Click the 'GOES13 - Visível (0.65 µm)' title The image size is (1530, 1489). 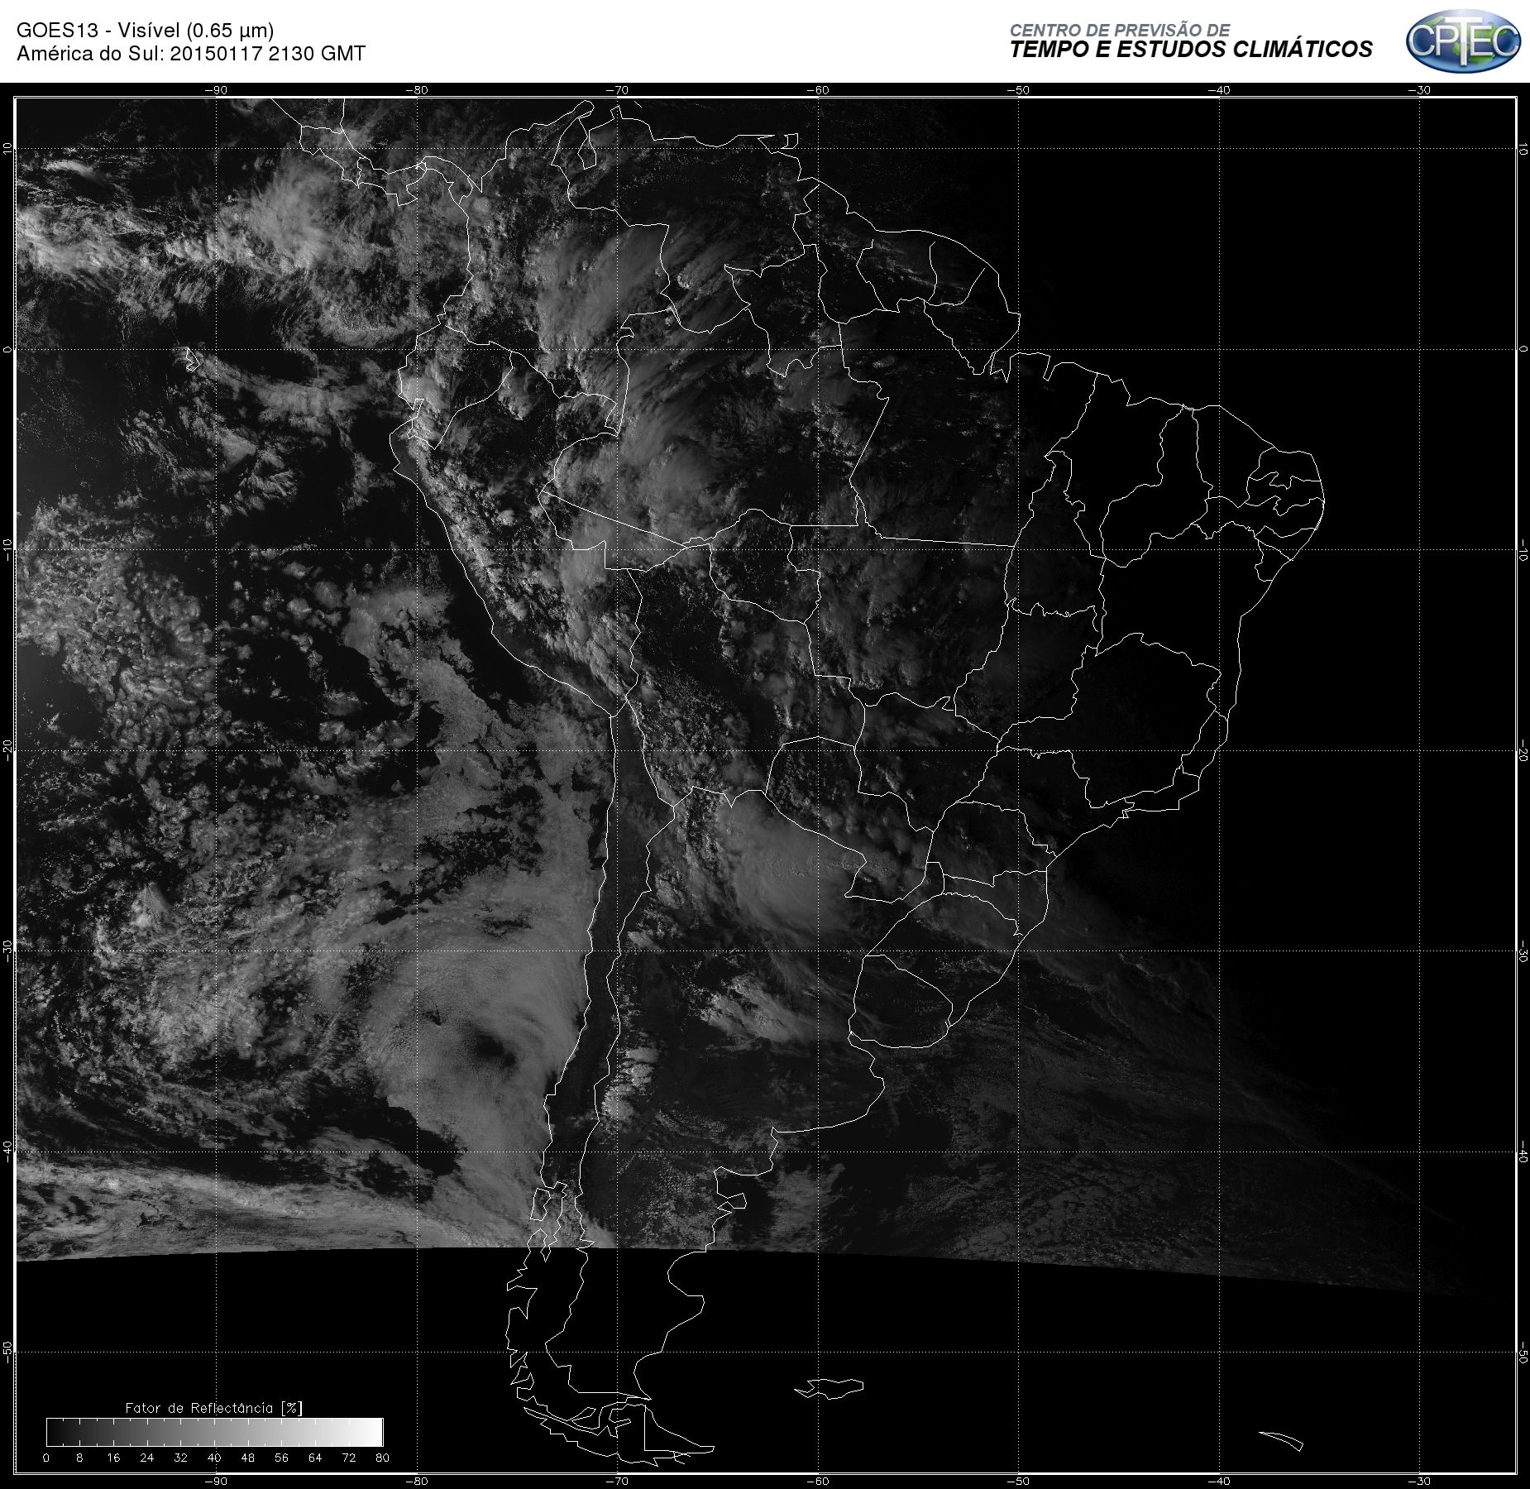pos(146,31)
